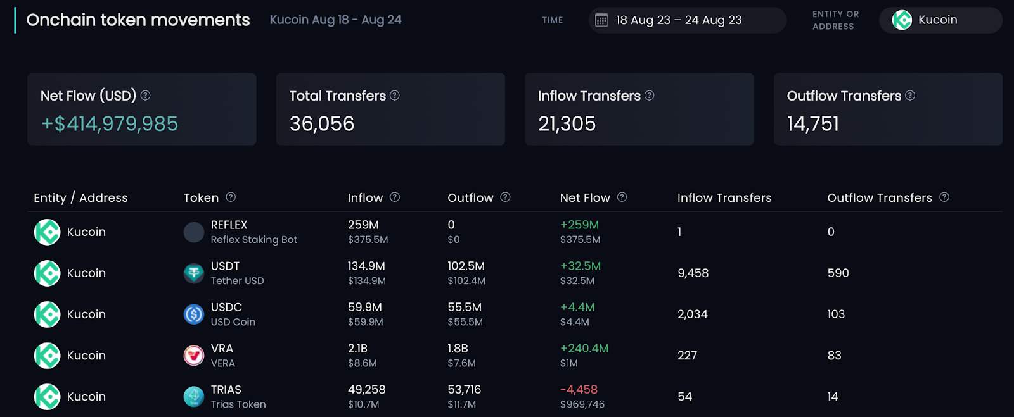
Task: Click the VRA token name
Action: coord(222,349)
